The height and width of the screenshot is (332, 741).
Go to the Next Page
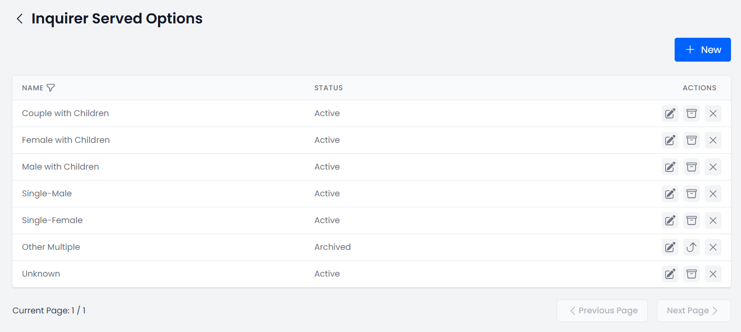point(693,311)
